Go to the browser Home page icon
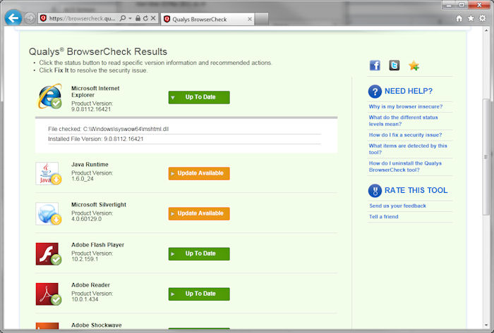Viewport: 494px width, 333px height. (459, 18)
